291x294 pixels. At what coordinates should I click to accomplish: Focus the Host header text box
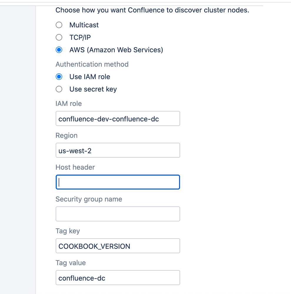pyautogui.click(x=118, y=182)
